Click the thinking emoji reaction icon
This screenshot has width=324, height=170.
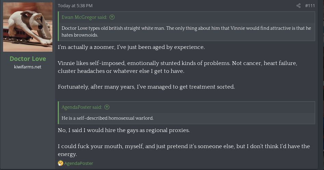[x=61, y=163]
